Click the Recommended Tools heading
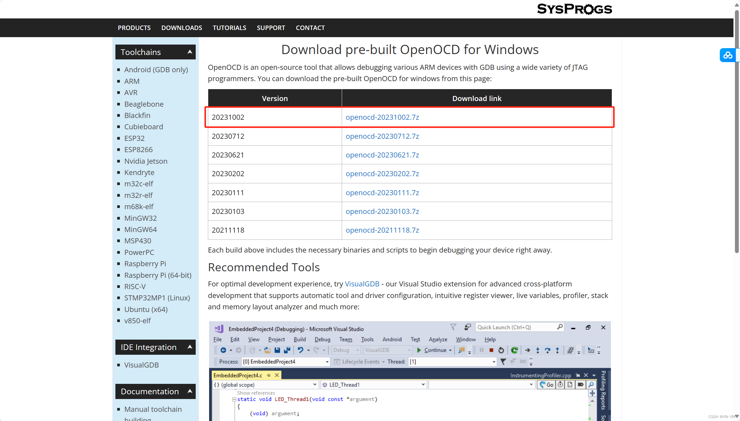740x421 pixels. [264, 267]
